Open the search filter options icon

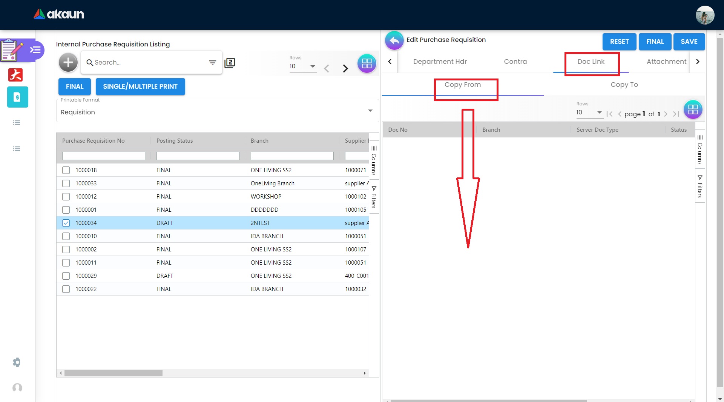click(213, 63)
